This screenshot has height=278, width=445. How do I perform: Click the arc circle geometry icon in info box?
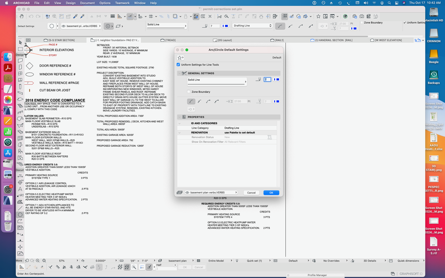51,26
